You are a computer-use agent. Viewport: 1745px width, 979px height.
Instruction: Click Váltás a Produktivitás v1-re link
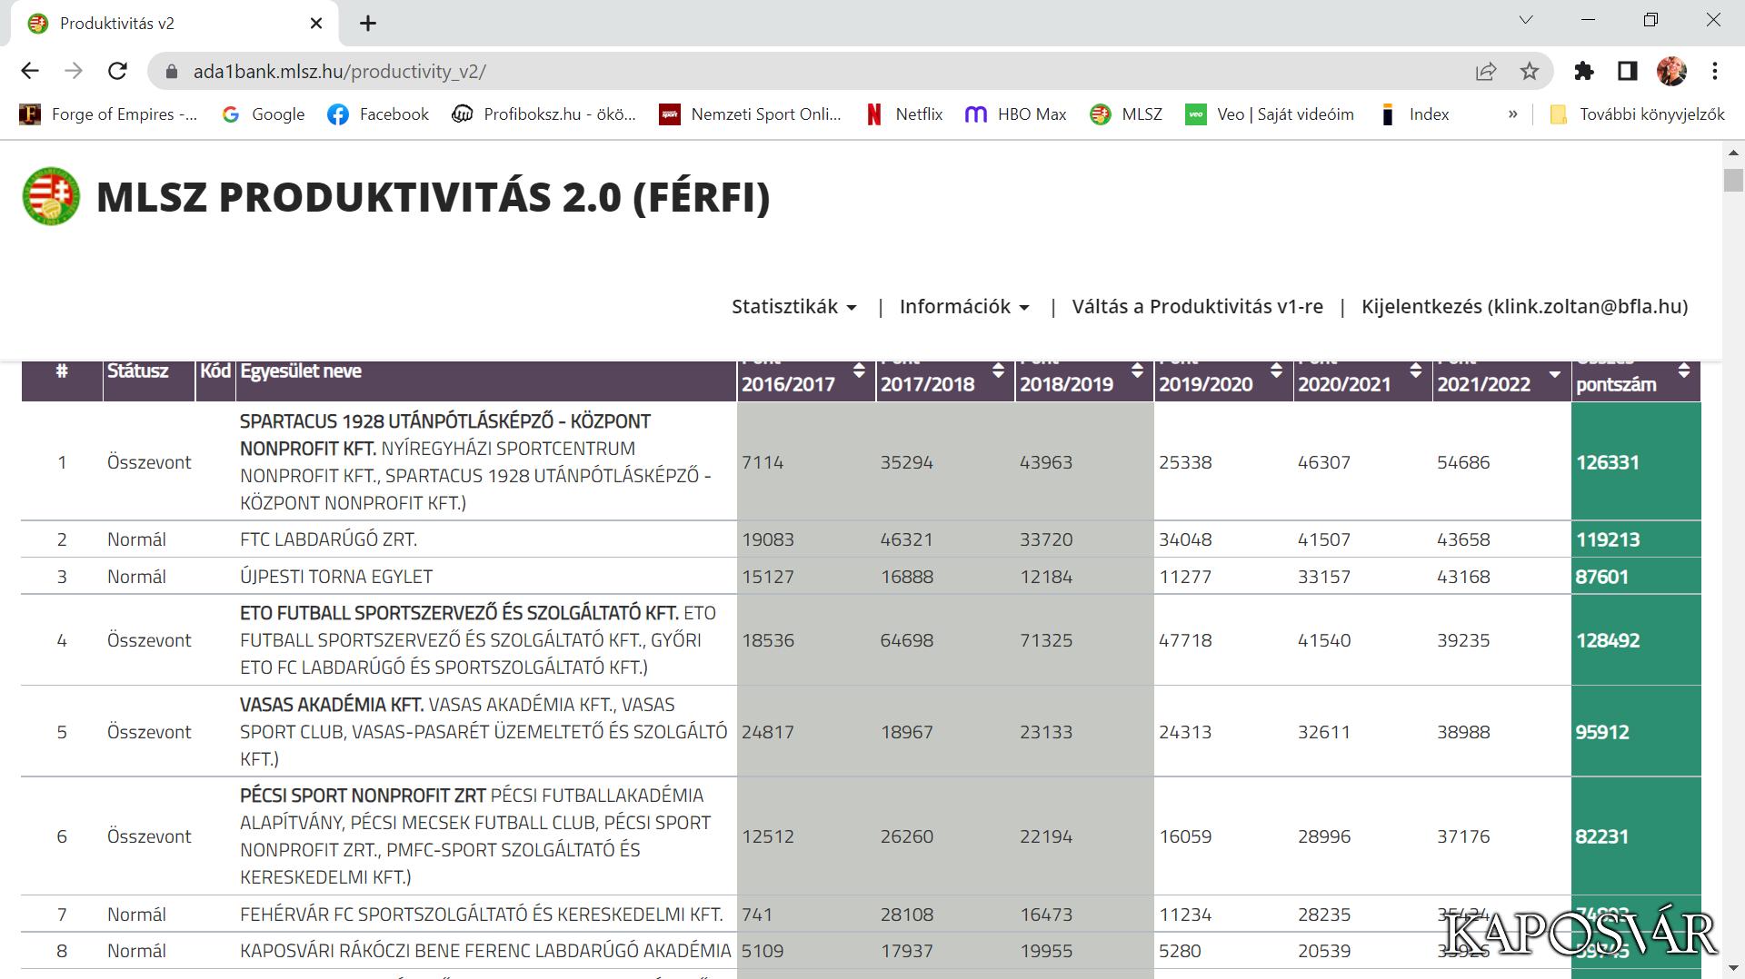(1197, 307)
